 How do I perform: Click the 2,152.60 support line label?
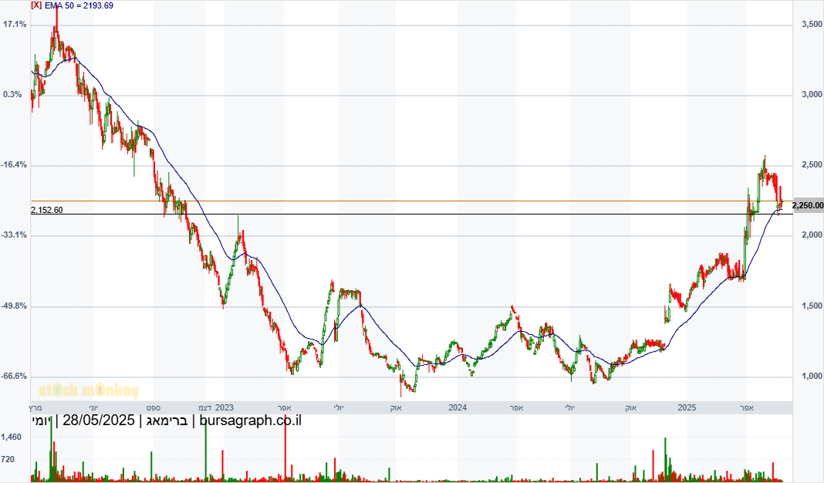click(x=47, y=210)
